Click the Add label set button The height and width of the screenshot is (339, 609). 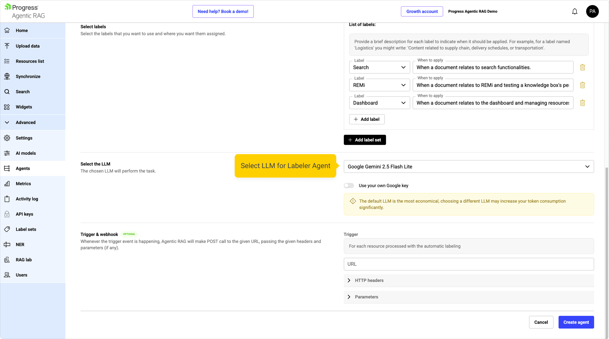pos(364,140)
